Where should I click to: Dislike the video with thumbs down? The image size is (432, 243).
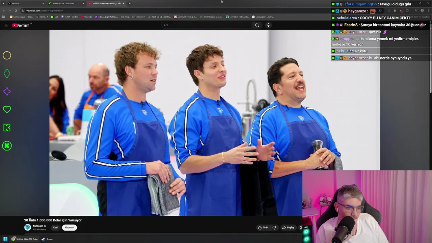point(274,227)
